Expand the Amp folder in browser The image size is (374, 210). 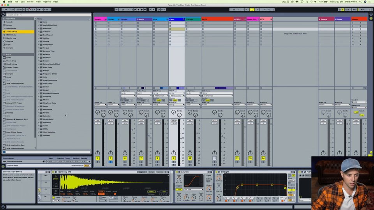tap(39, 22)
